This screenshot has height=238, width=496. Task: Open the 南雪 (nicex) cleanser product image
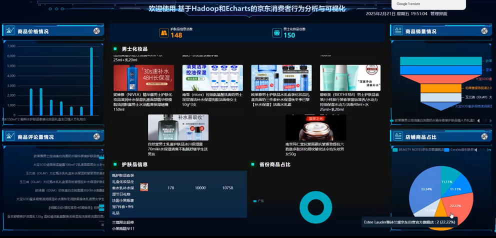click(x=212, y=78)
